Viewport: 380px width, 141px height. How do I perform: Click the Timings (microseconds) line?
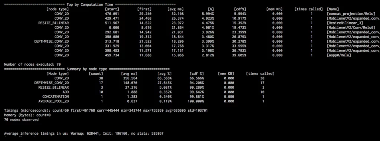tap(106, 111)
